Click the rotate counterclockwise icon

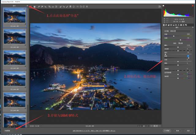click(81, 6)
